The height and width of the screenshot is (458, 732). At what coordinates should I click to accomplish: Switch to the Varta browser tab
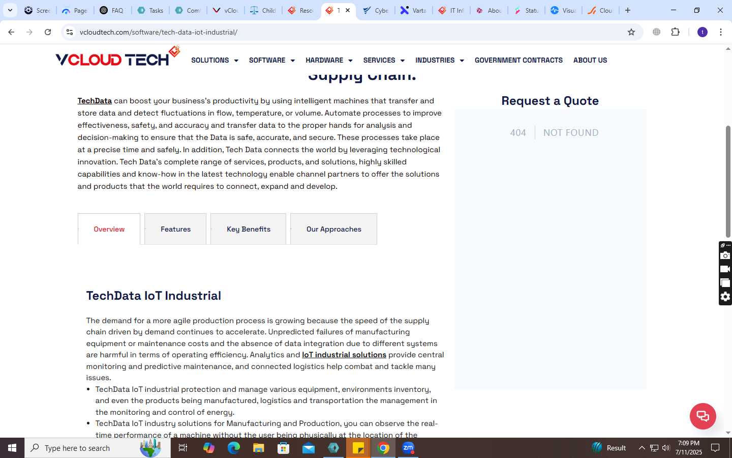tap(413, 10)
